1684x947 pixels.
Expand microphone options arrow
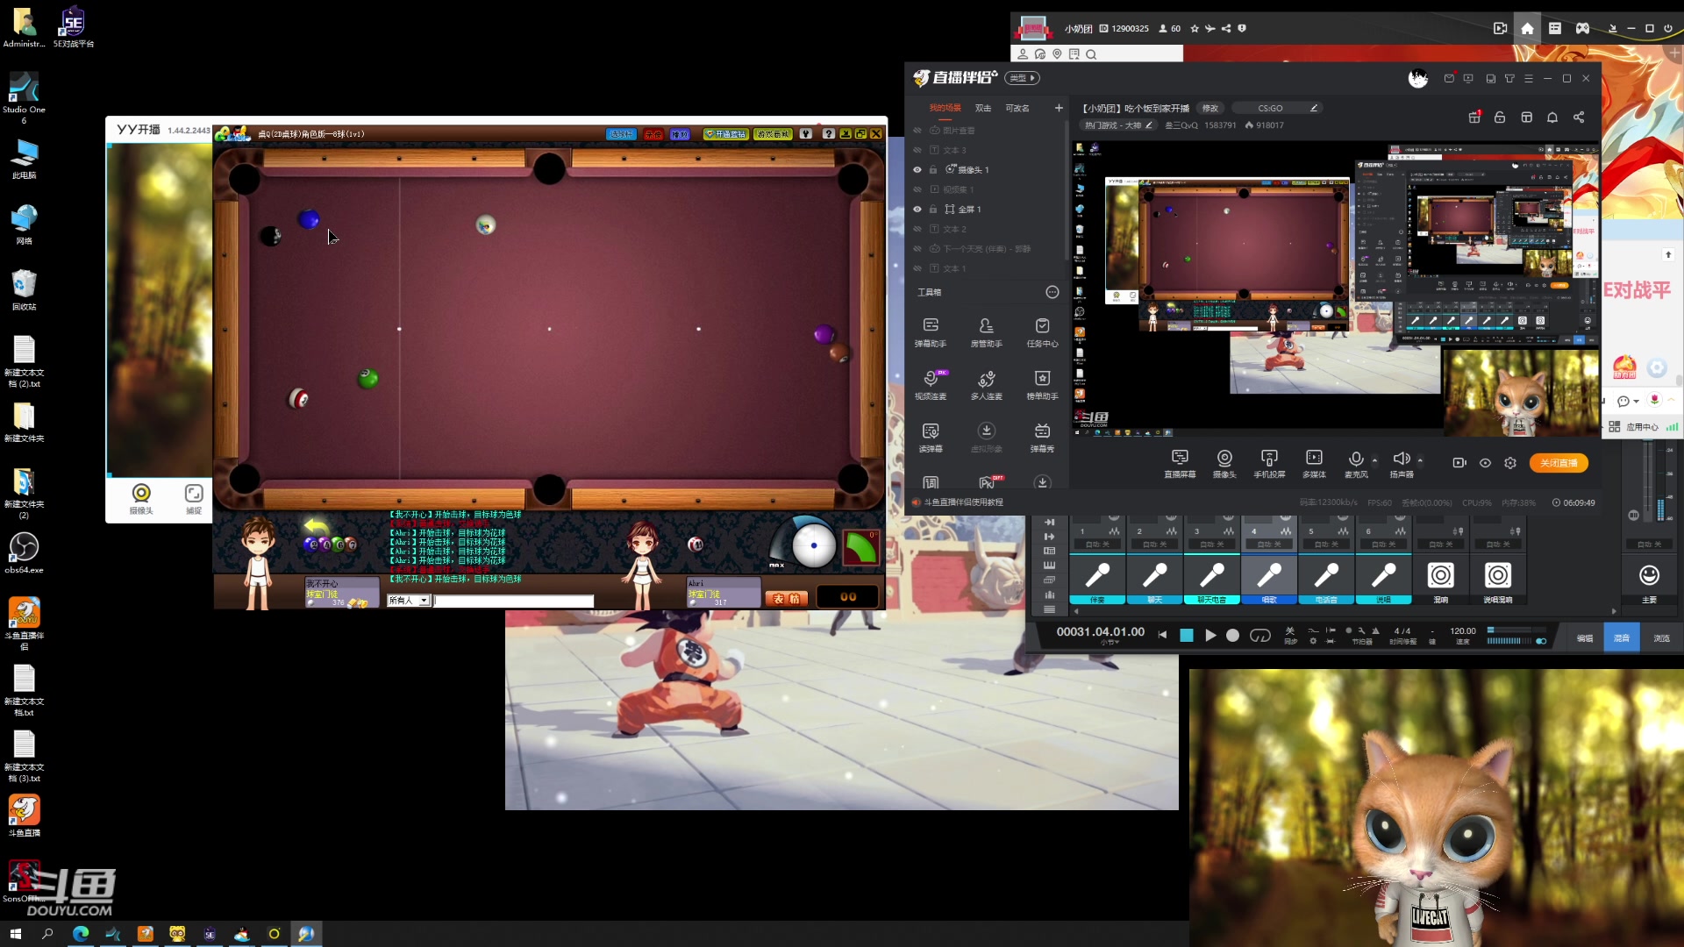(x=1374, y=459)
